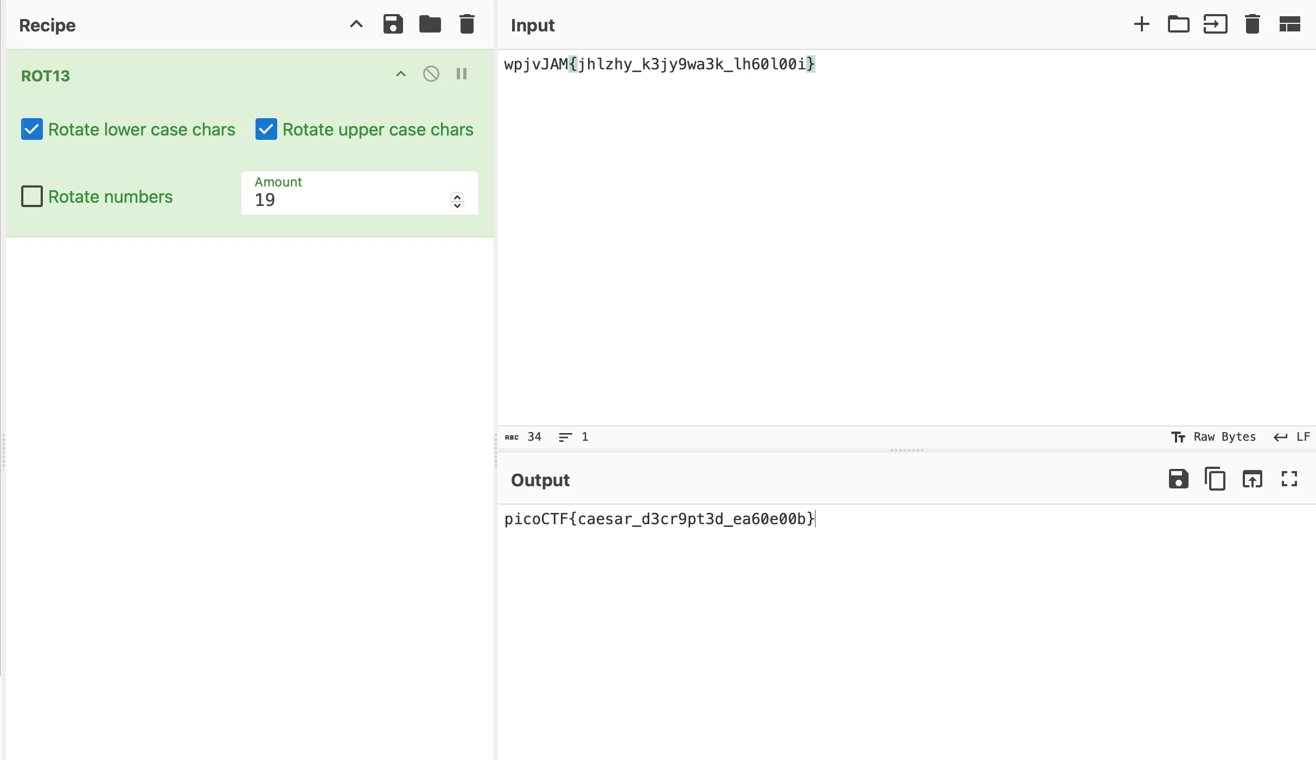Collapse the ROT13 operation arguments
This screenshot has height=760, width=1316.
point(400,74)
